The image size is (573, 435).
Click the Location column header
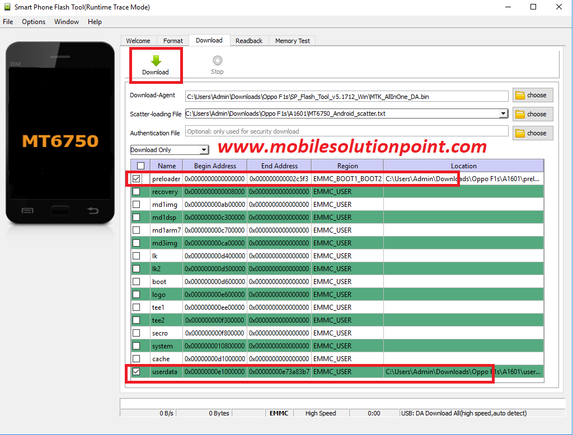pyautogui.click(x=463, y=166)
